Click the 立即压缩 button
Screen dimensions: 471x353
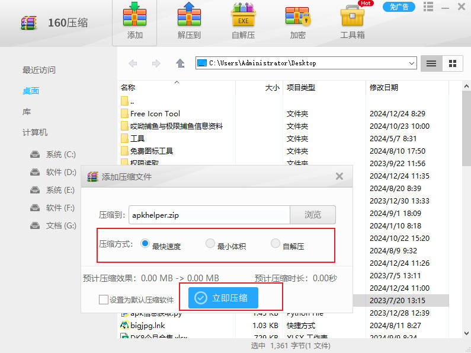(223, 298)
